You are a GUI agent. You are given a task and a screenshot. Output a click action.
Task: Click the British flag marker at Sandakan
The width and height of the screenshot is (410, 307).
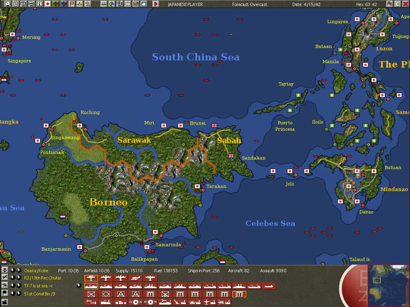(231, 156)
